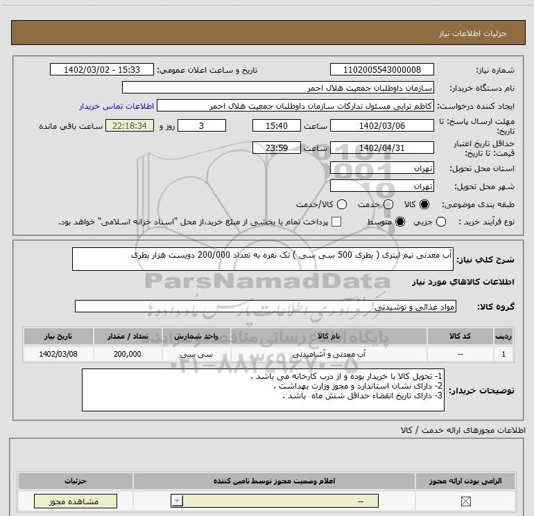
Task: Click the تعداد / مقدار column header
Action: click(x=128, y=336)
